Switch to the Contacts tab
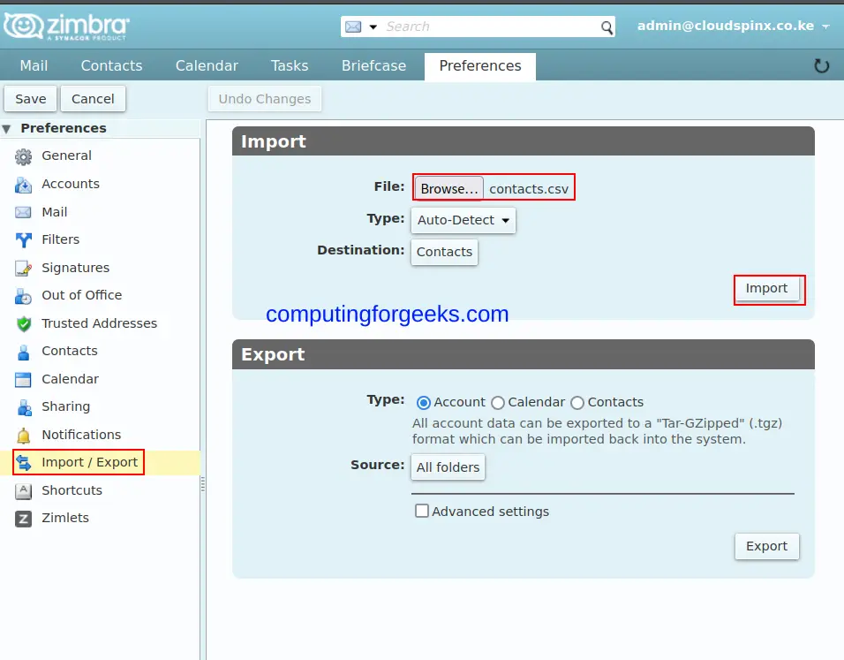The image size is (844, 660). coord(111,65)
